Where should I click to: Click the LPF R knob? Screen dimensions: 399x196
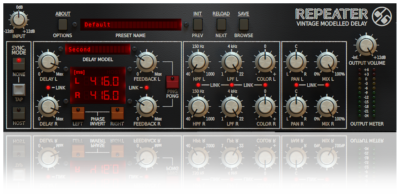click(x=231, y=106)
